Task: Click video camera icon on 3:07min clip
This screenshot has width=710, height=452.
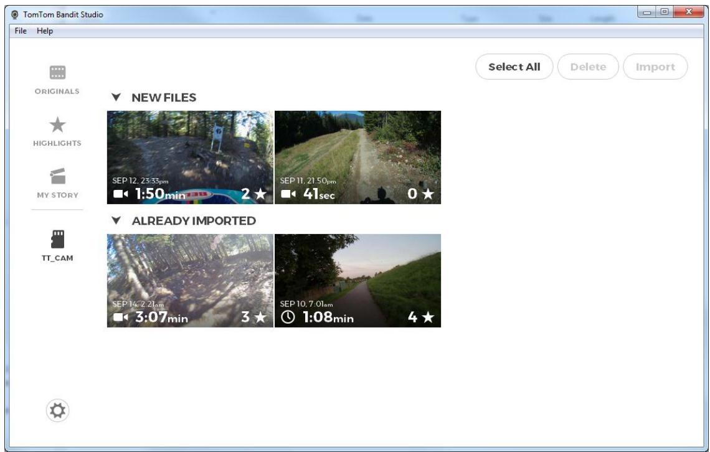Action: [120, 317]
